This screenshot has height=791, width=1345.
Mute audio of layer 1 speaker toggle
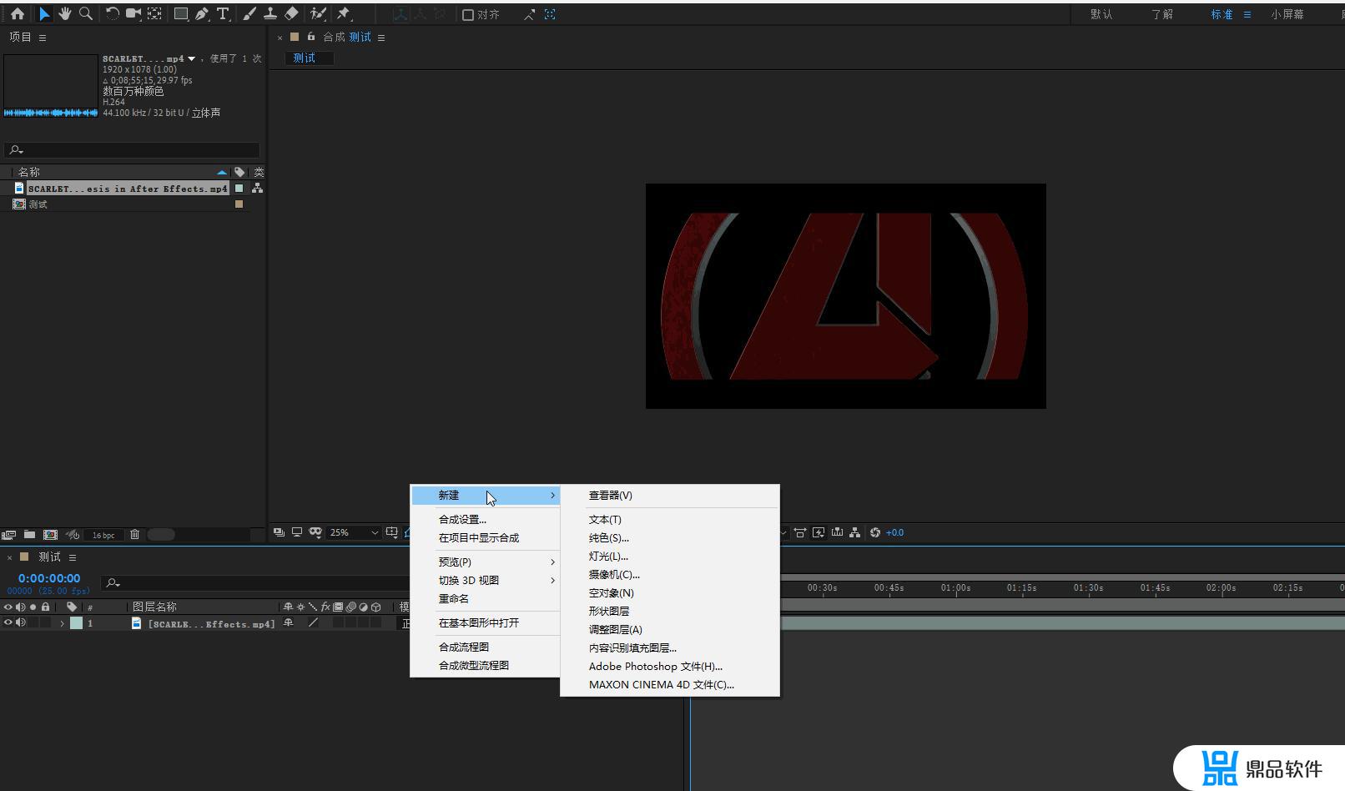click(x=20, y=622)
